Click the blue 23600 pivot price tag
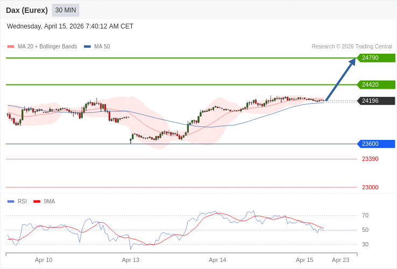The height and width of the screenshot is (269, 397). point(376,144)
